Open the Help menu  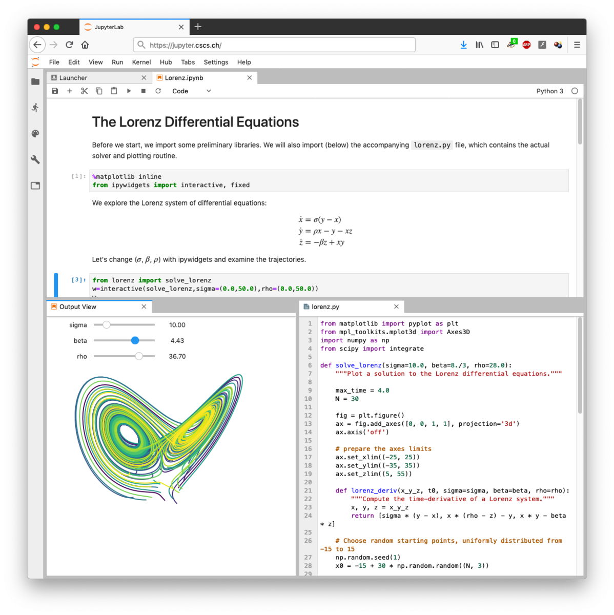click(244, 62)
